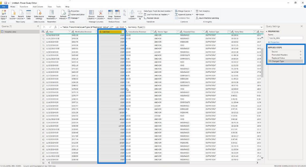The image size is (306, 167).
Task: Click the query Name input field
Action: [x=285, y=38]
